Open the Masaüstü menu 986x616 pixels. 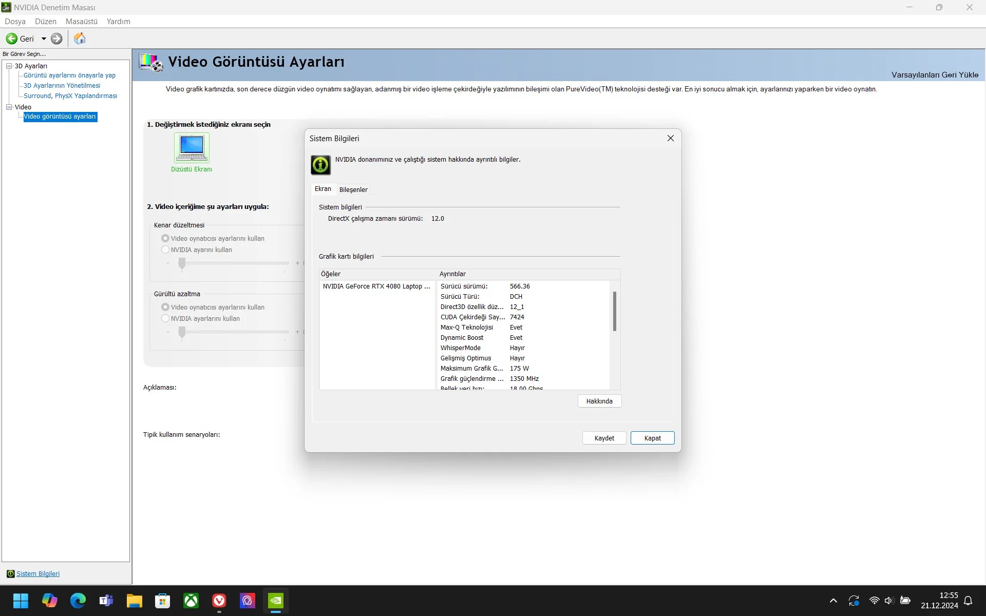click(82, 22)
